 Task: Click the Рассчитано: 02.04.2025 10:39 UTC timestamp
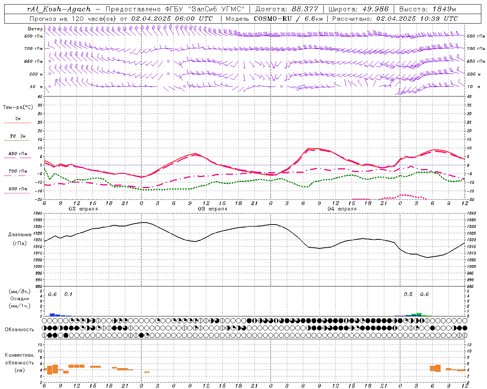click(395, 19)
